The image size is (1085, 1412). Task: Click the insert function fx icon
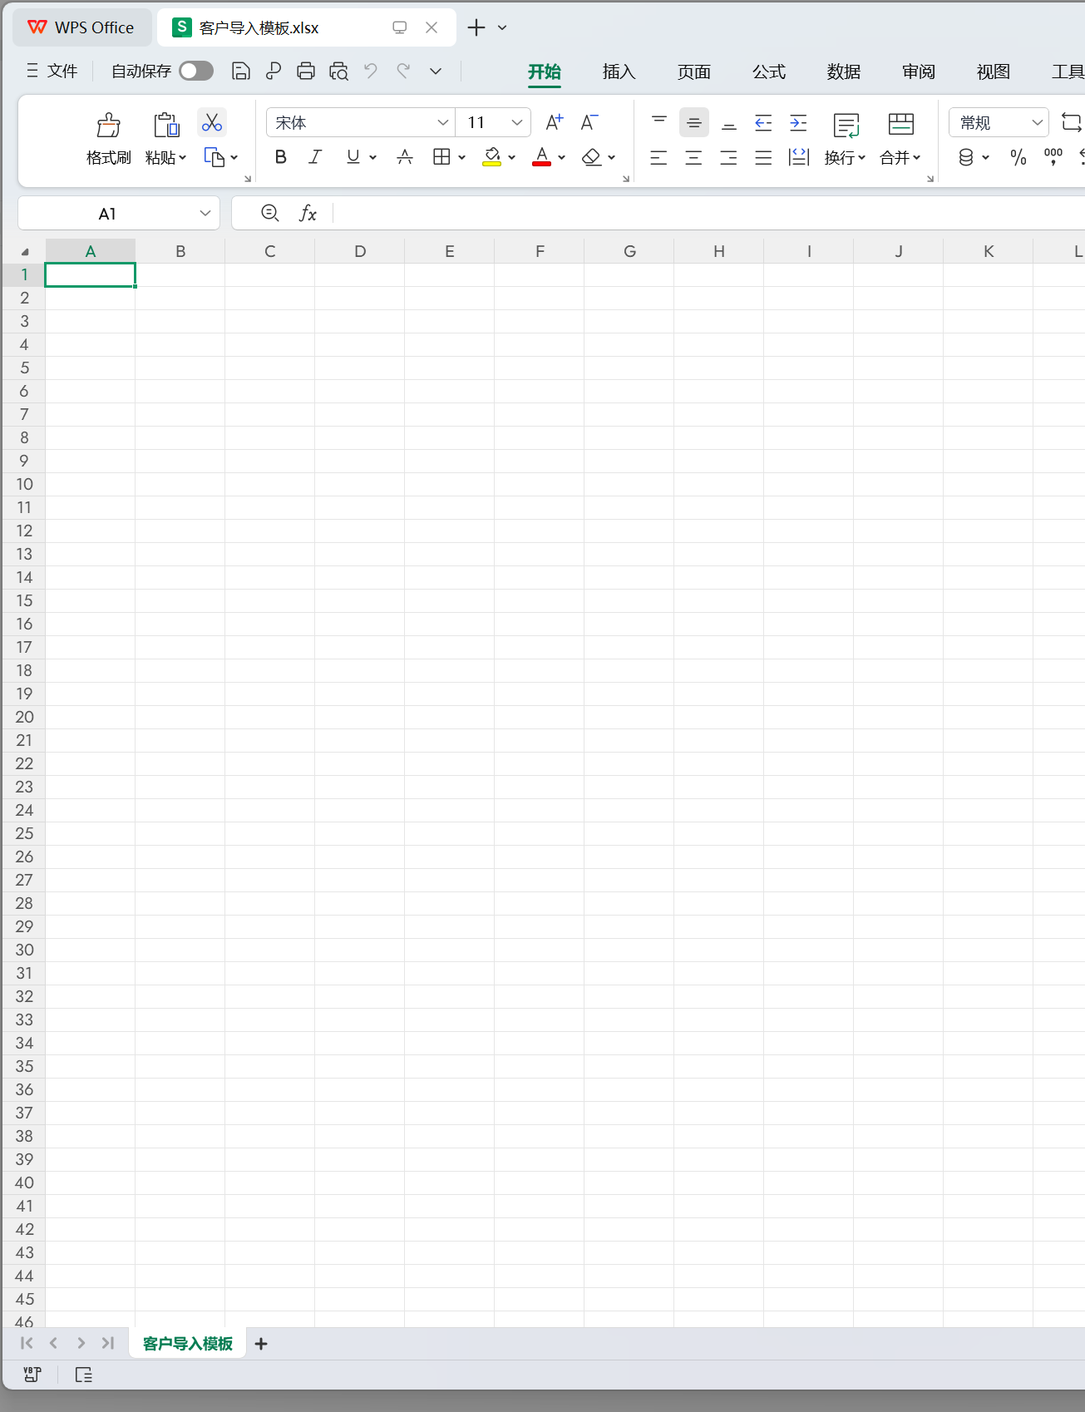[x=308, y=214]
